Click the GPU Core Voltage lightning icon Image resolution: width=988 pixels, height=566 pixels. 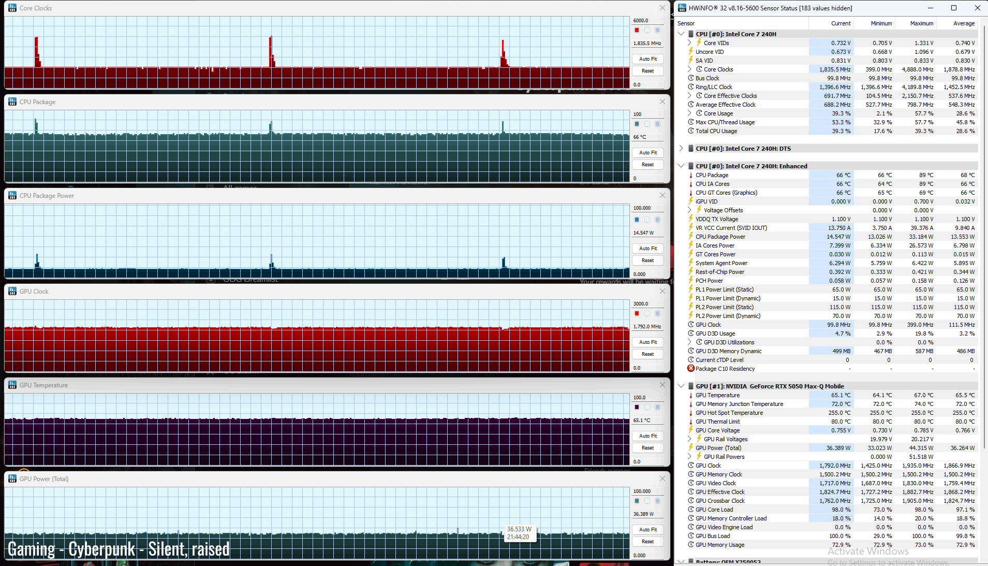click(690, 430)
